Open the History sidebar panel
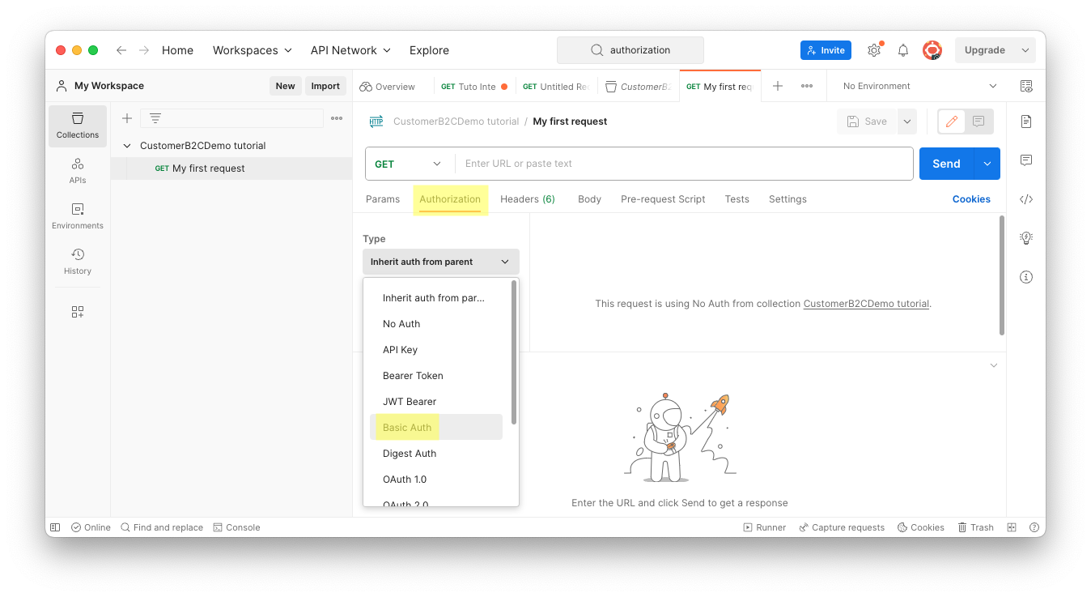This screenshot has height=597, width=1091. [78, 262]
